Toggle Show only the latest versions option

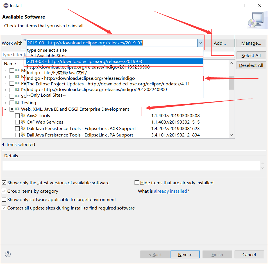(x=4, y=183)
